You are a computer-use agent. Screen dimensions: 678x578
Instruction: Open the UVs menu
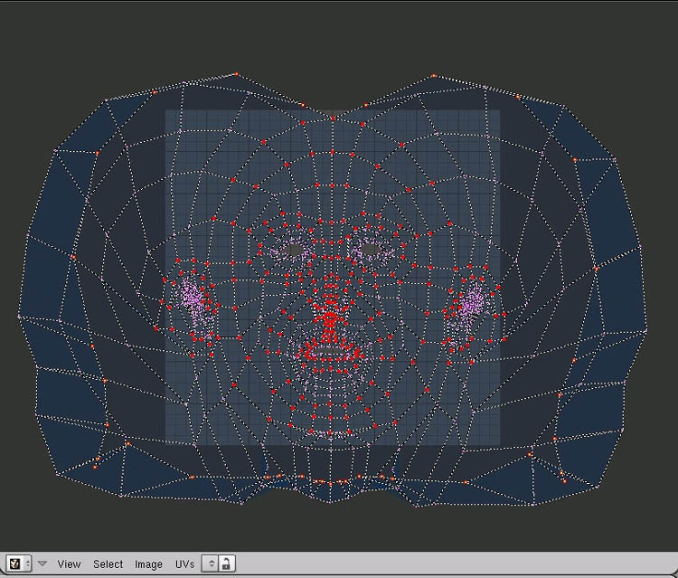click(184, 564)
